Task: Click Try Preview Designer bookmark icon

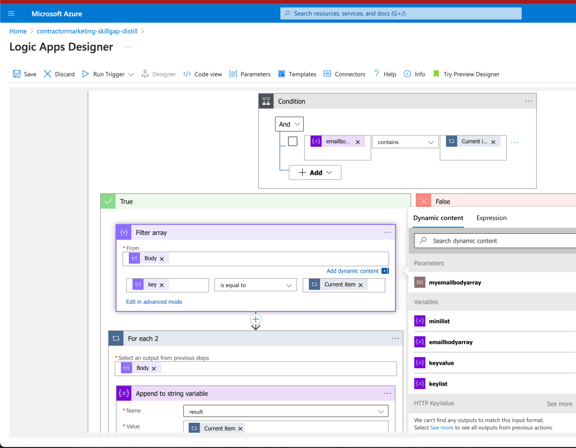Action: point(436,74)
